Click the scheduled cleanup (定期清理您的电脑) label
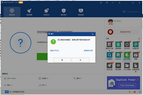The width and height of the screenshot is (143, 95). coord(18,92)
